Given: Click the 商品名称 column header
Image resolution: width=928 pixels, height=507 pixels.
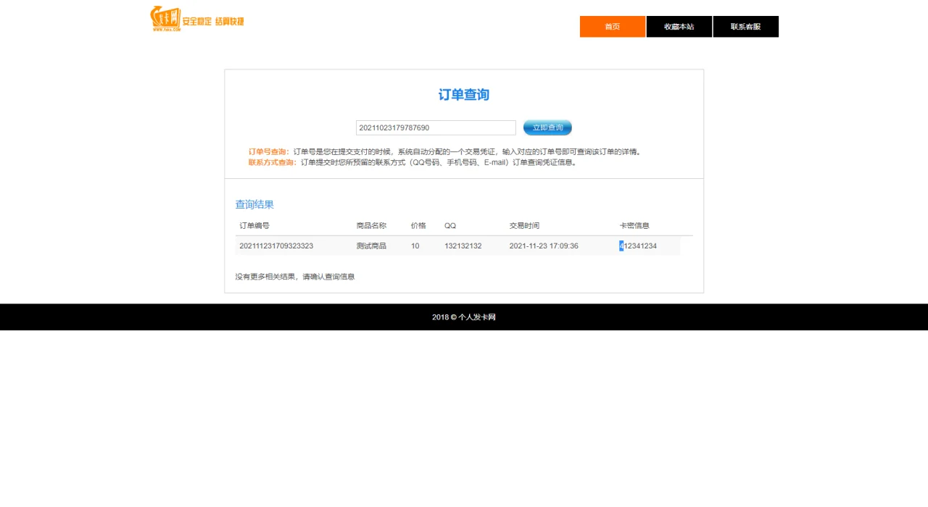Looking at the screenshot, I should click(x=370, y=225).
